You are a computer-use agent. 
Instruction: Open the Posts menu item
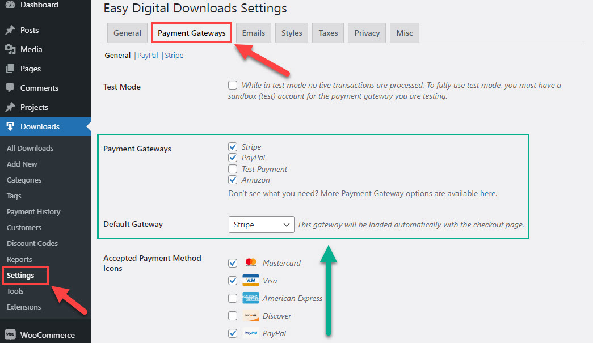pos(45,30)
